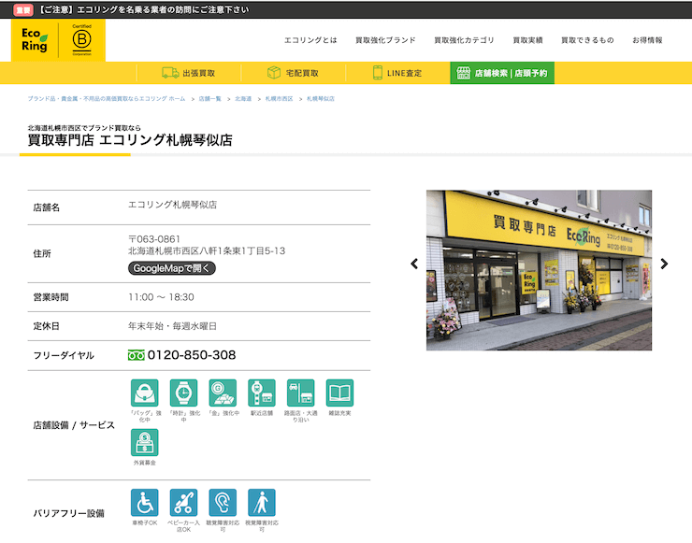
Task: Open エコリングとは menu item
Action: (x=310, y=40)
